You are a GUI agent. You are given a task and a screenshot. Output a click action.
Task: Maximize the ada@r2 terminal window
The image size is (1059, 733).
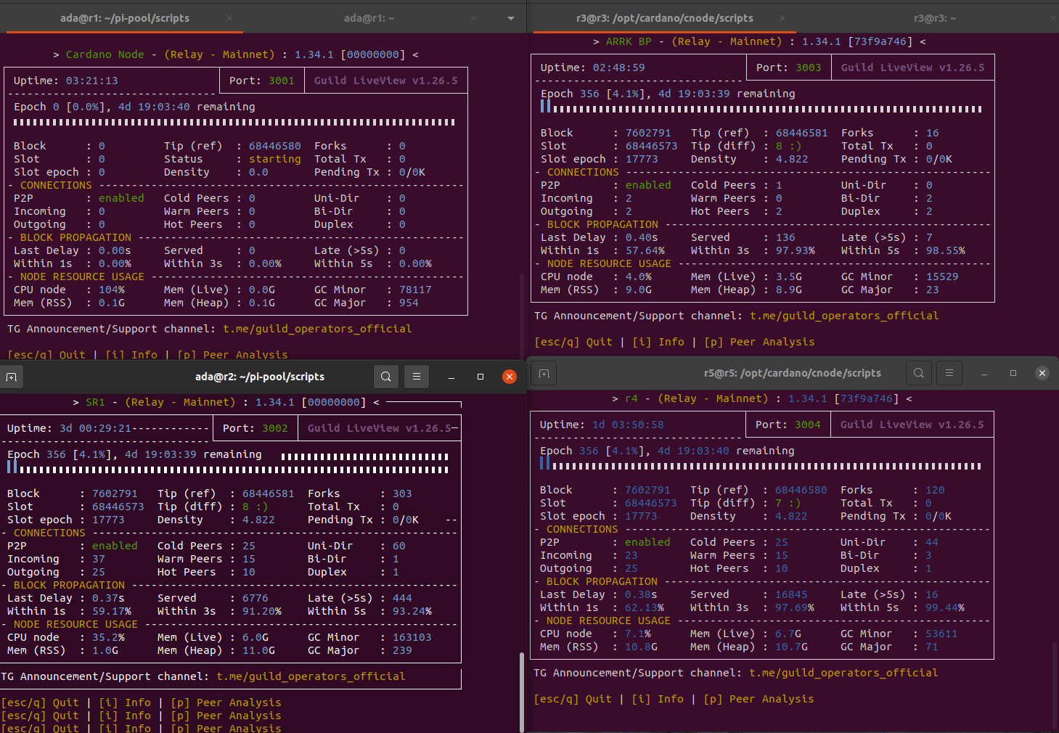pos(481,377)
